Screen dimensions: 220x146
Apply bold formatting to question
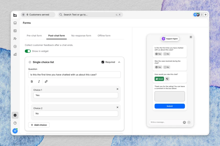(32, 81)
